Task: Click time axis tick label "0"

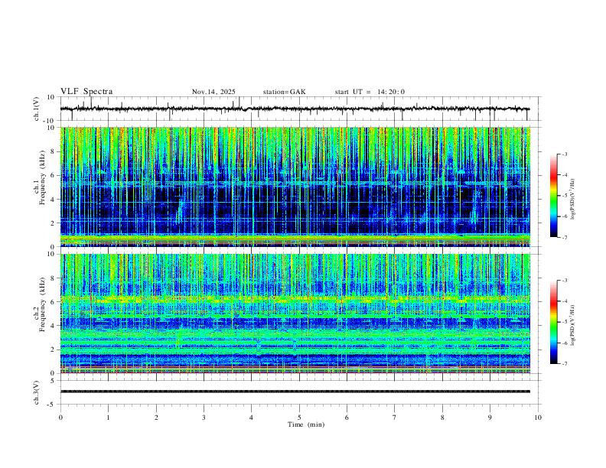Action: [60, 418]
